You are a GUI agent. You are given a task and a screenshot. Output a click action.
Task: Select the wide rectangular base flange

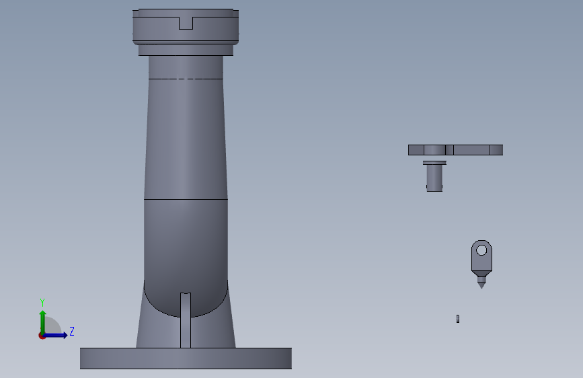186,358
